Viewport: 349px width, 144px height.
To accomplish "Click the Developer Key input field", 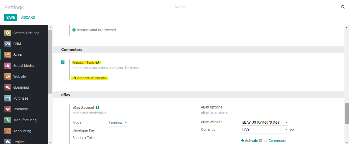I will (x=133, y=131).
